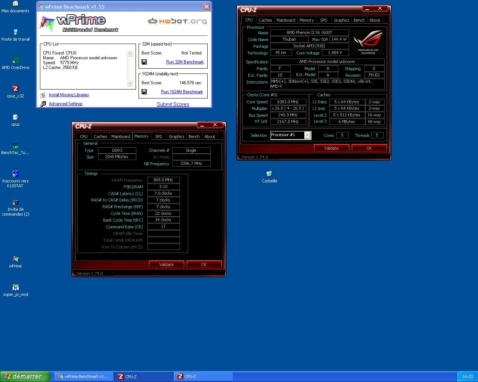Open SPD tab in the CPU window

coord(324,20)
